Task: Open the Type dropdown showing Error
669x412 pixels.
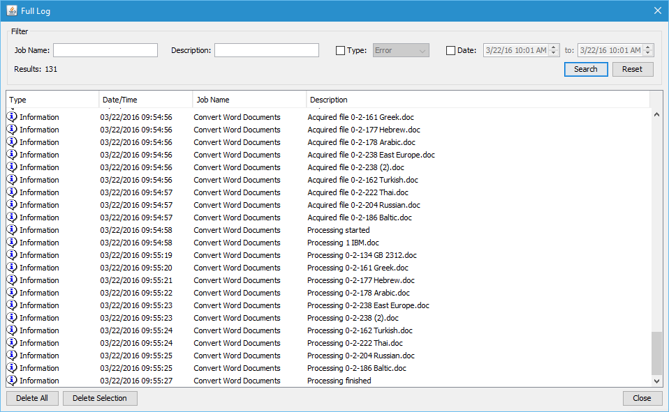Action: pyautogui.click(x=401, y=50)
